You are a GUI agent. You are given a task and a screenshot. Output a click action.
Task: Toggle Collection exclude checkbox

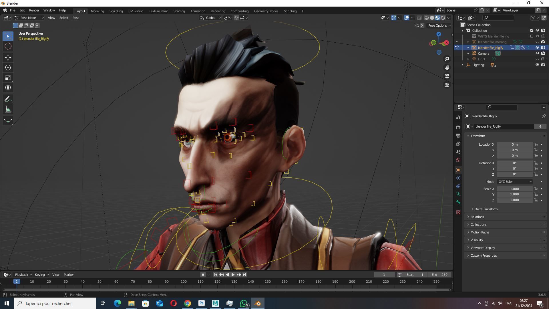pyautogui.click(x=532, y=30)
